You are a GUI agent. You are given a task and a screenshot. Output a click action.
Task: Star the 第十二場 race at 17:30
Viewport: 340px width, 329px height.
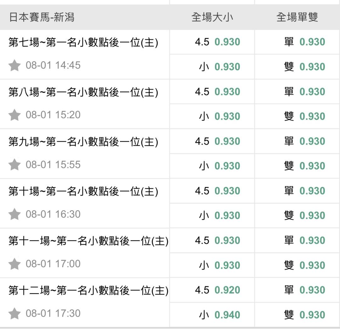click(x=14, y=314)
